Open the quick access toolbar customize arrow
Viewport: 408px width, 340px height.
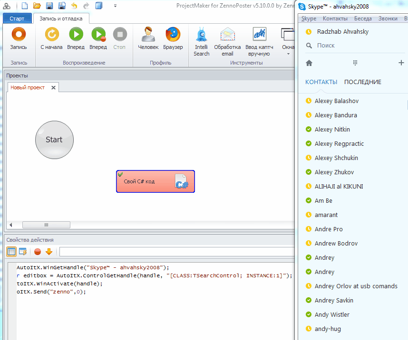coord(116,6)
